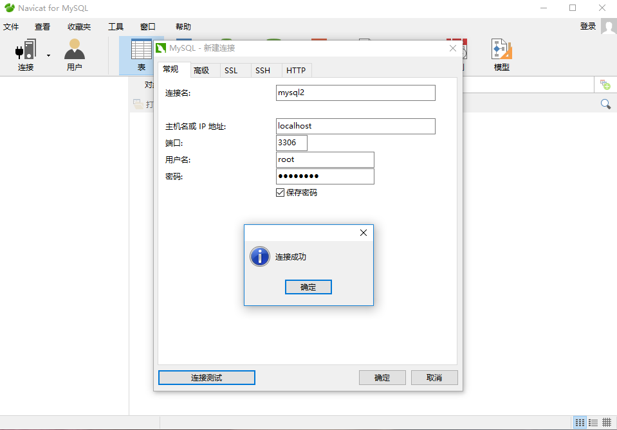This screenshot has width=617, height=430.
Task: Click the 用户名 label
Action: (x=178, y=160)
